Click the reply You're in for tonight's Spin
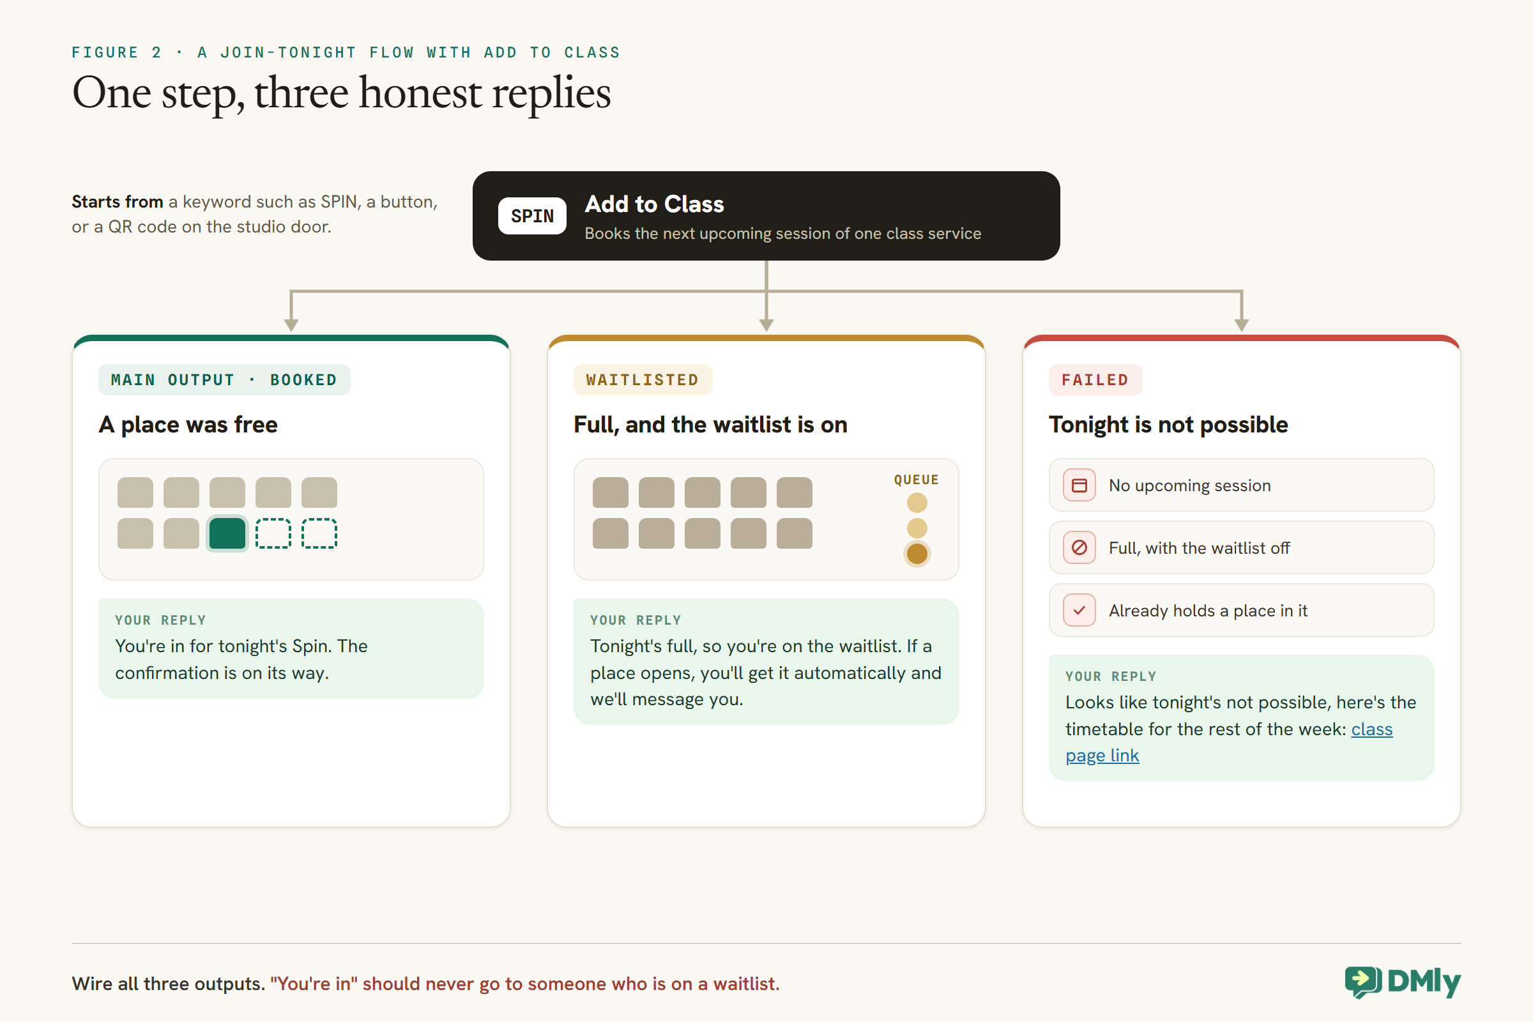The width and height of the screenshot is (1533, 1022). [291, 648]
